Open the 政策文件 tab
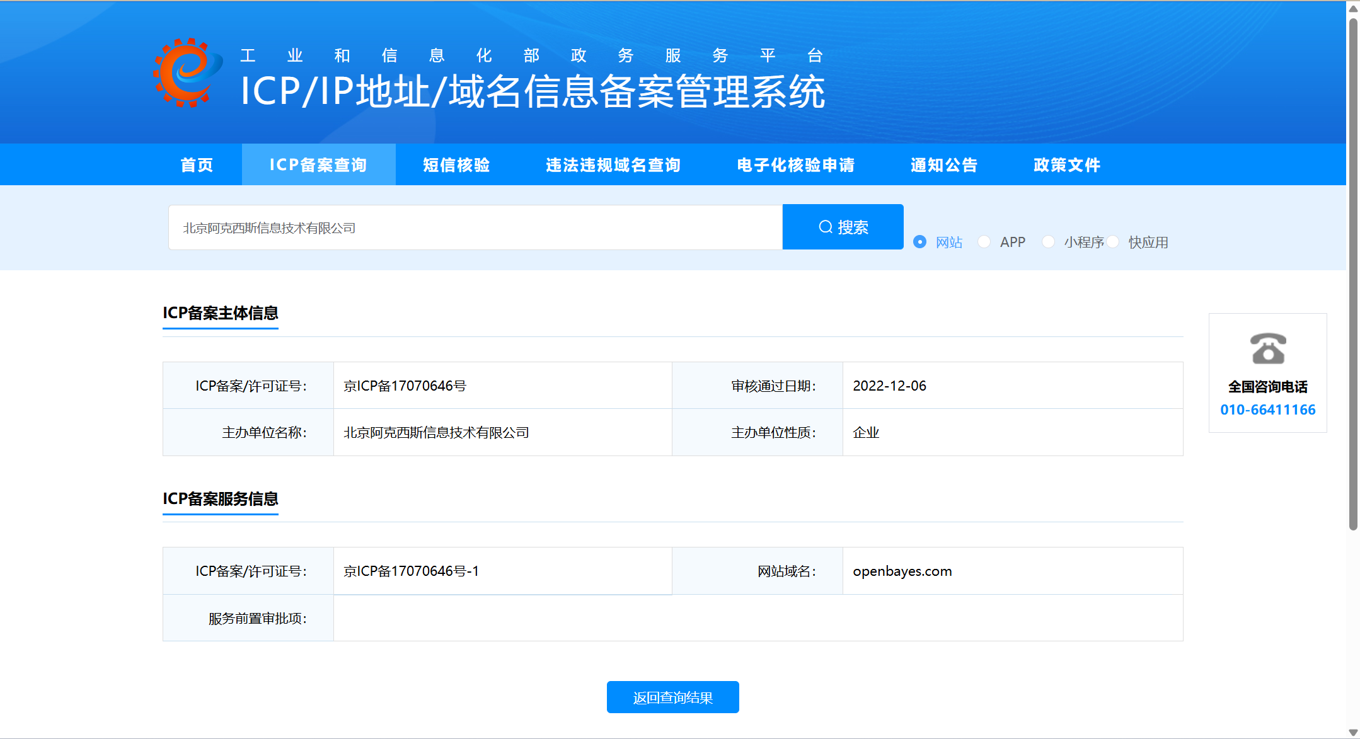This screenshot has height=739, width=1360. click(1067, 165)
